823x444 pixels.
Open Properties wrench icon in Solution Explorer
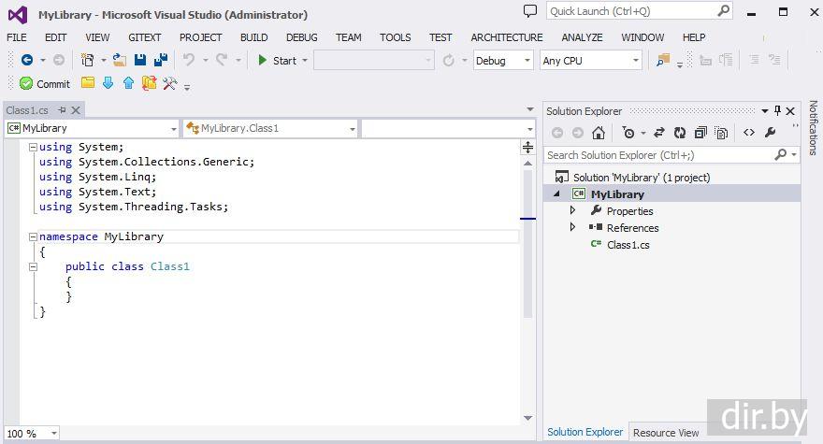coord(770,133)
